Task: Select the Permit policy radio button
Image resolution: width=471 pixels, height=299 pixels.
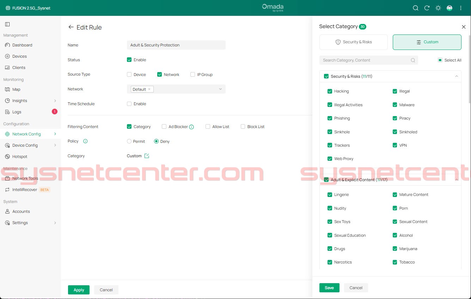Action: point(129,141)
